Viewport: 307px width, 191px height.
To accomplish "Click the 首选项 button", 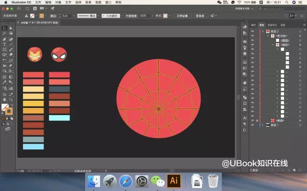I will click(200, 16).
